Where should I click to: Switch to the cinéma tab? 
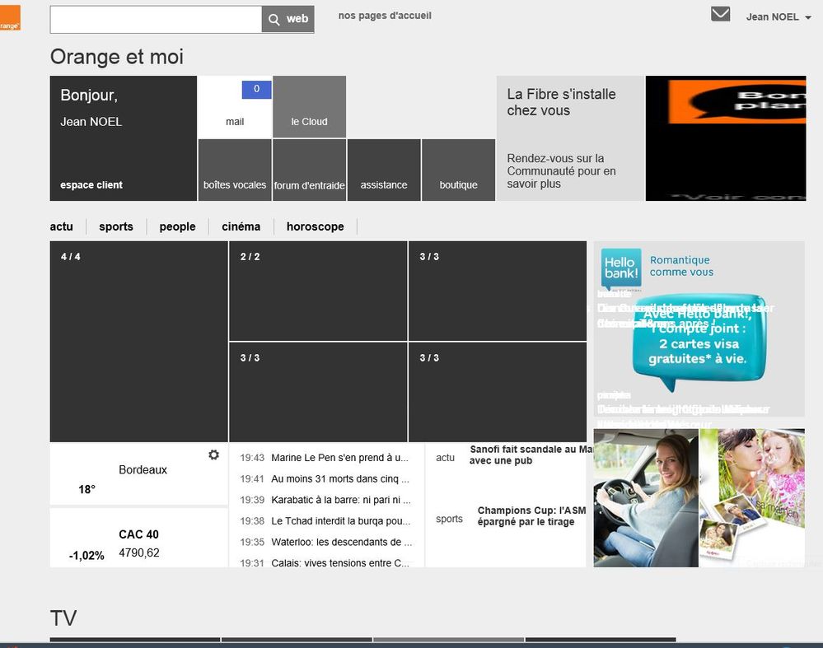click(241, 226)
